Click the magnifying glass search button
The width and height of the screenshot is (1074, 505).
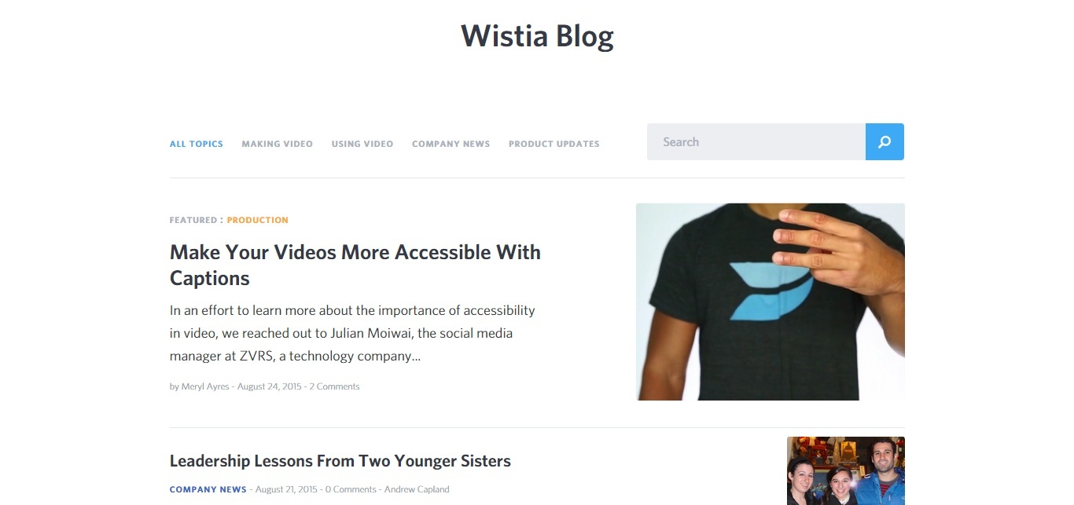[x=885, y=141]
